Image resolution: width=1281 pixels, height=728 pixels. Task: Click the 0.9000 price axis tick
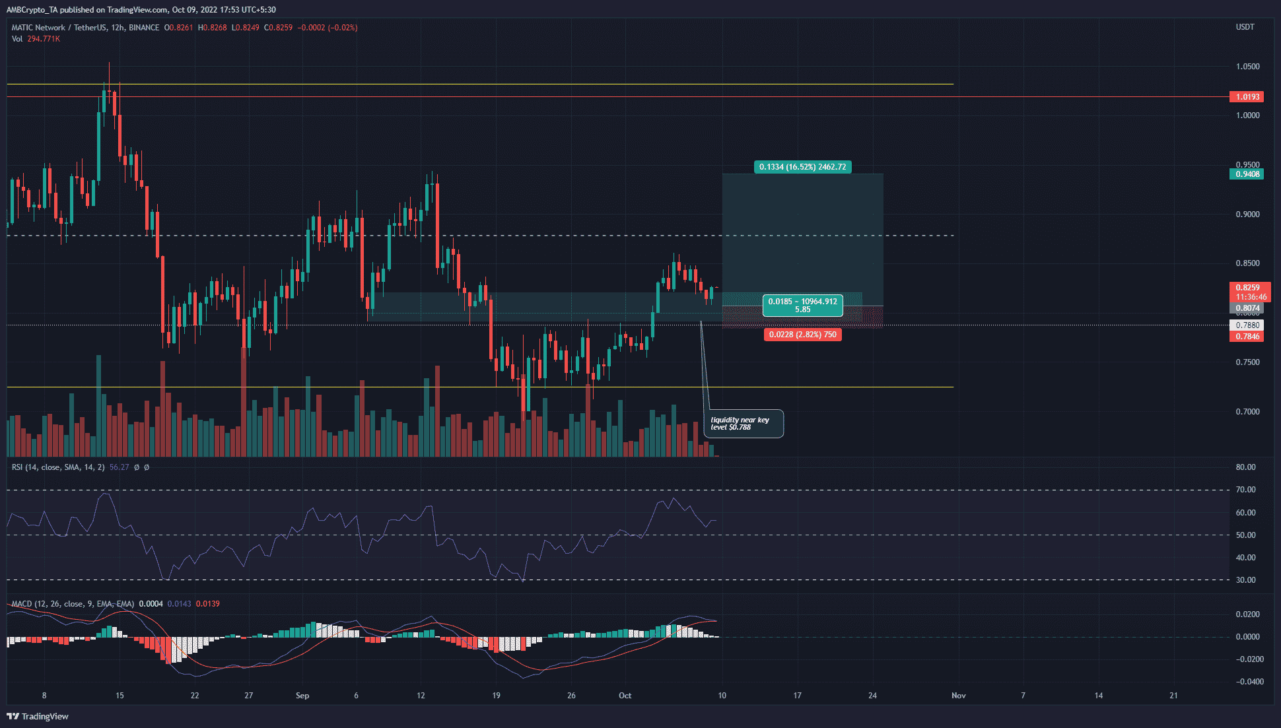click(x=1247, y=215)
